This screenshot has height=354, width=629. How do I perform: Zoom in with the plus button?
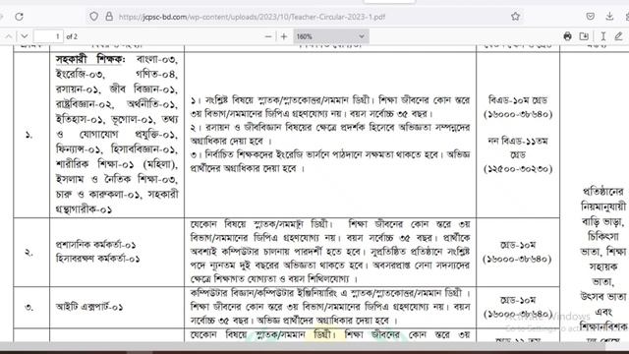[x=284, y=36]
